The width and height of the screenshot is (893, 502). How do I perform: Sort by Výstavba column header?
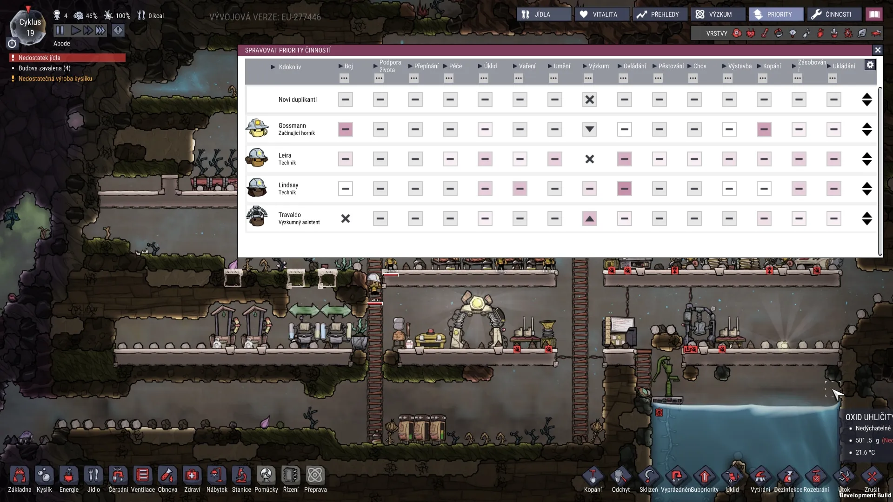737,66
